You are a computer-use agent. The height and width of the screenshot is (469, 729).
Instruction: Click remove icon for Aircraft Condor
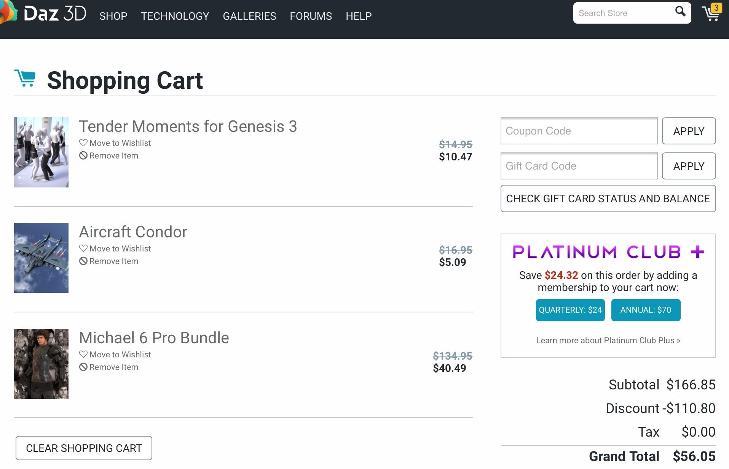[83, 261]
